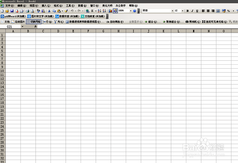Image resolution: width=238 pixels, height=163 pixels.
Task: Align cell text left
Action: [x=203, y=11]
